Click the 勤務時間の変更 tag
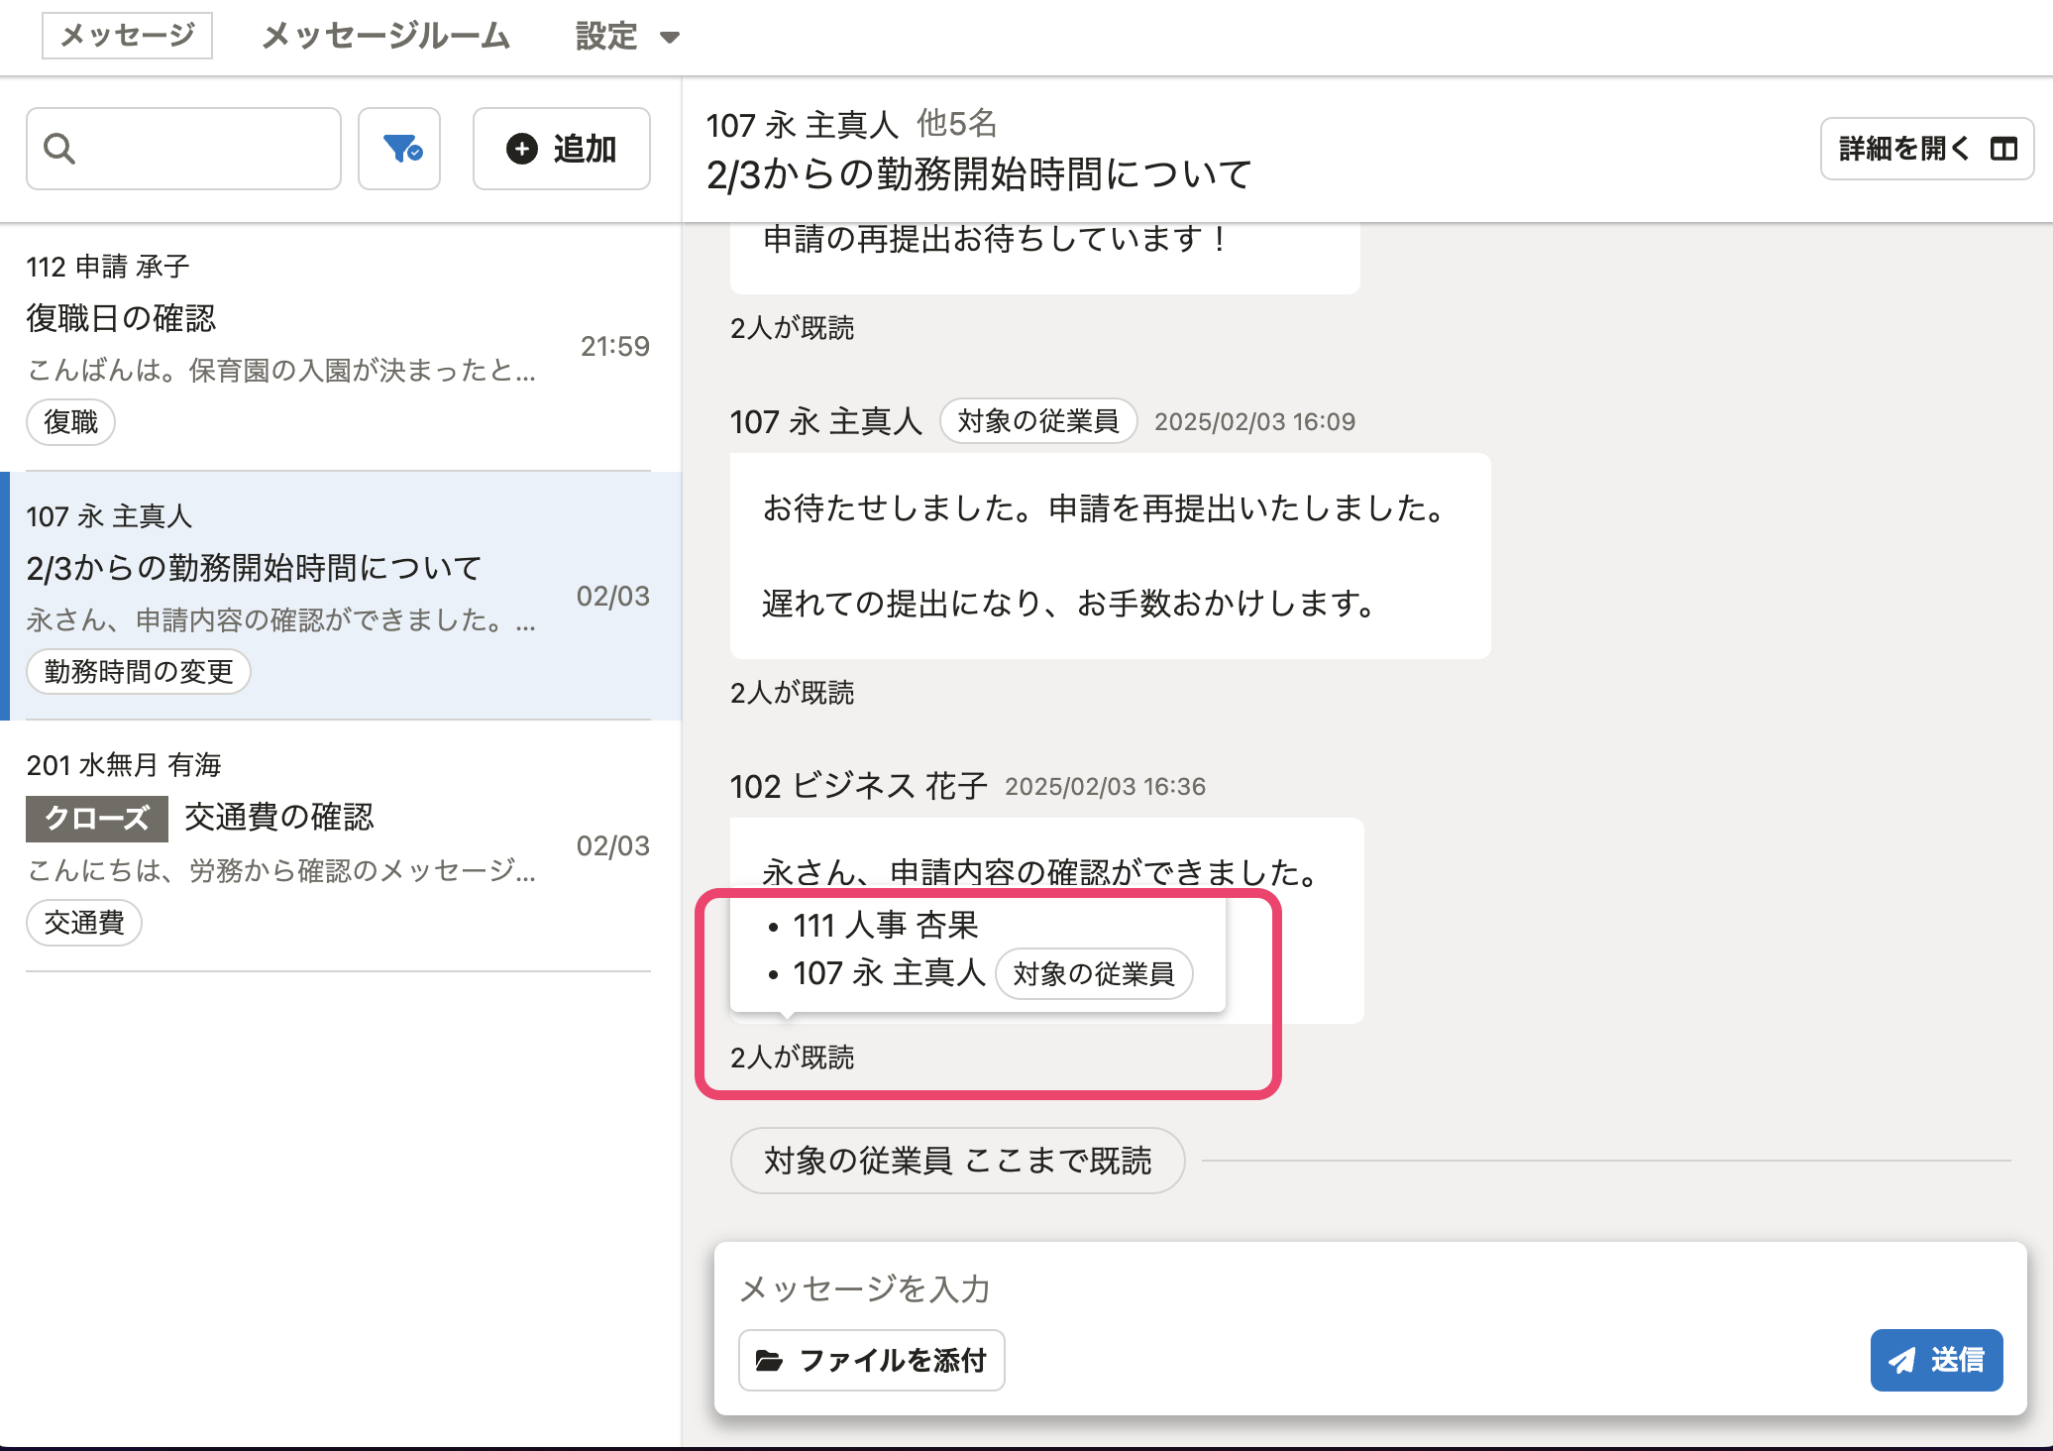Screen dimensions: 2053x1451 (x=138, y=672)
